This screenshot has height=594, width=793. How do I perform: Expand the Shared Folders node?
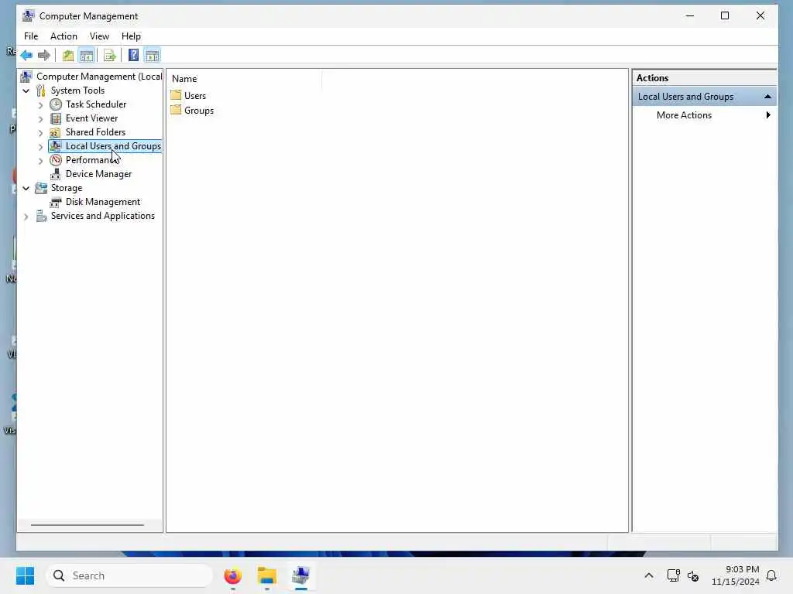pyautogui.click(x=40, y=133)
